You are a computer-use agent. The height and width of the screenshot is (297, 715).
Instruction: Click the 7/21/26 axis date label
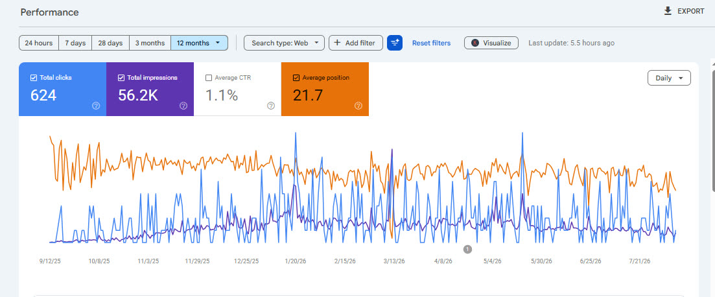tap(640, 261)
